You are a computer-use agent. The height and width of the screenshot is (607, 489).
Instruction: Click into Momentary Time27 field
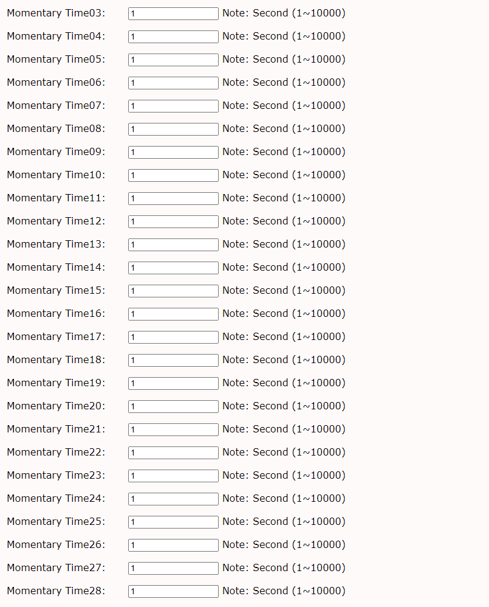click(173, 568)
